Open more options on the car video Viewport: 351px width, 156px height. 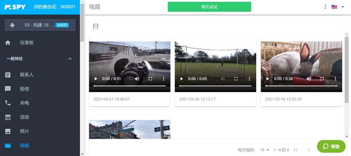point(164,79)
